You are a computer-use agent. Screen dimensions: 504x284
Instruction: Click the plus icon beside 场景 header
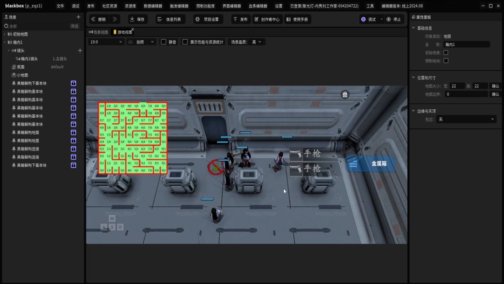coord(78,17)
